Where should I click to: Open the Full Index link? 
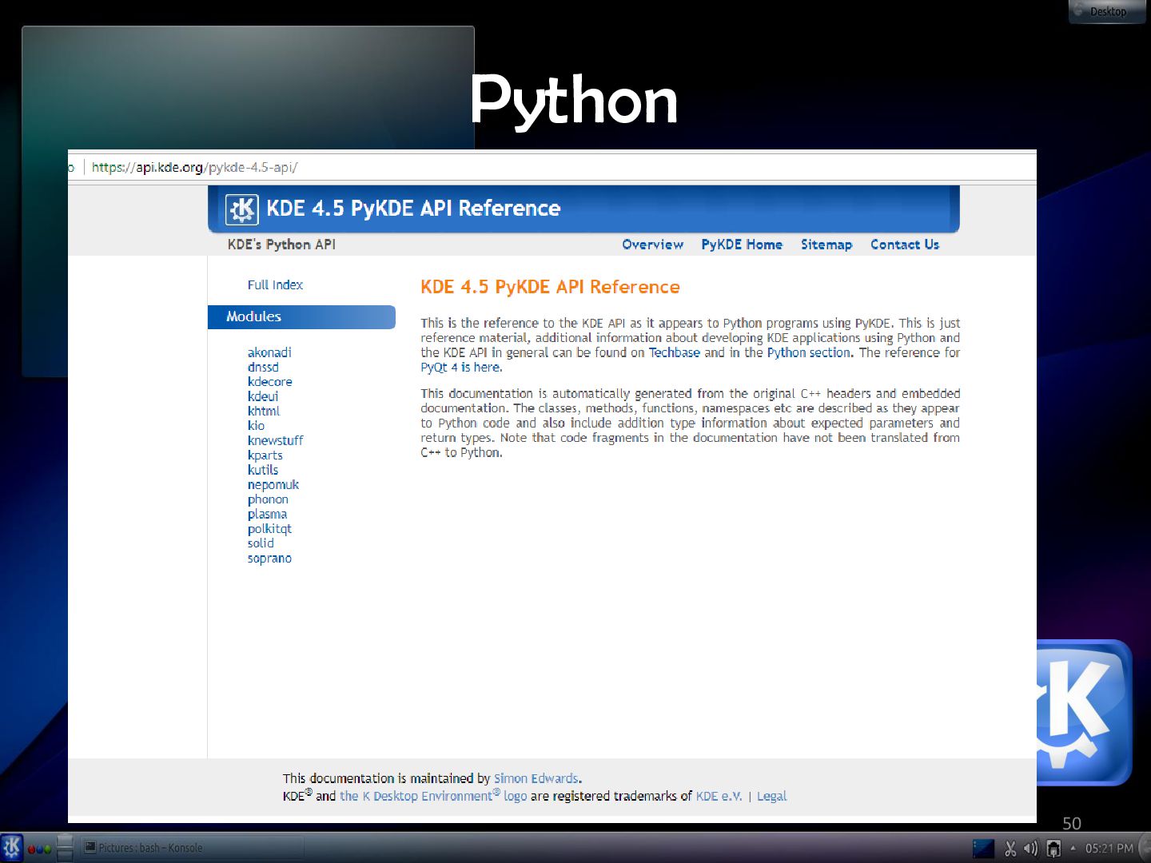pyautogui.click(x=275, y=285)
